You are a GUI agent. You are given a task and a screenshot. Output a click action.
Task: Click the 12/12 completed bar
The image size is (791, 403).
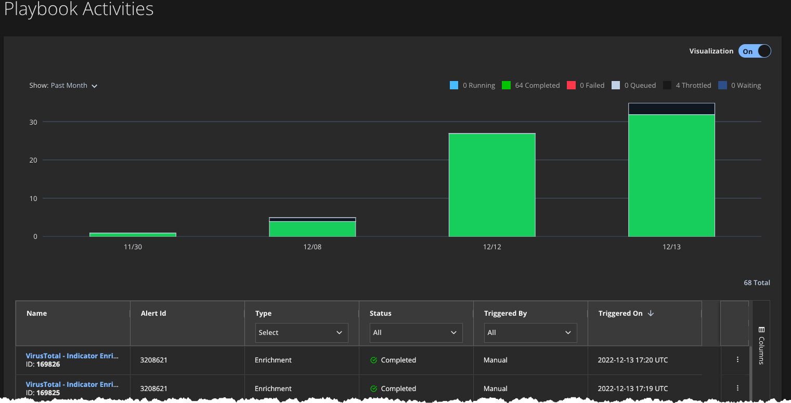492,185
